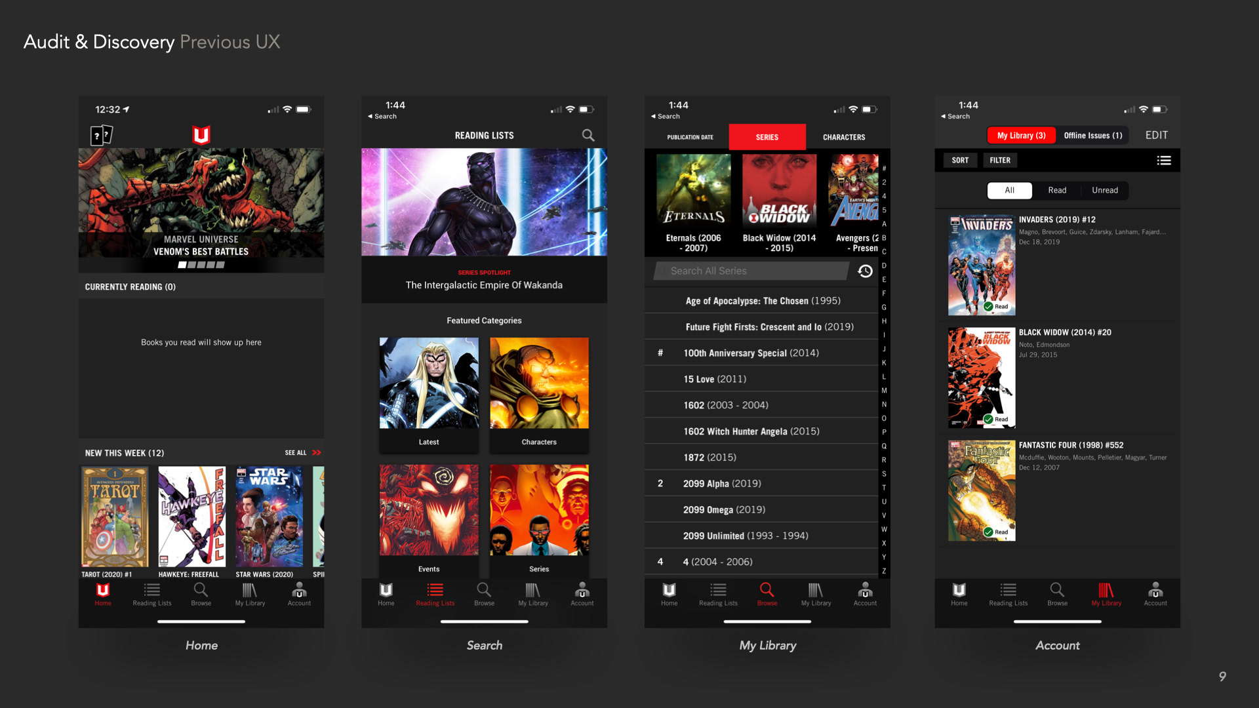Click the mystery cards icon on Home screen

coord(101,135)
